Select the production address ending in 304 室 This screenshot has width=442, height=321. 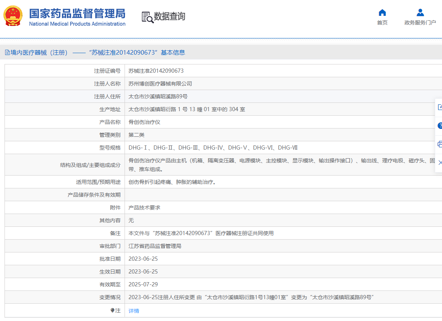click(x=186, y=109)
